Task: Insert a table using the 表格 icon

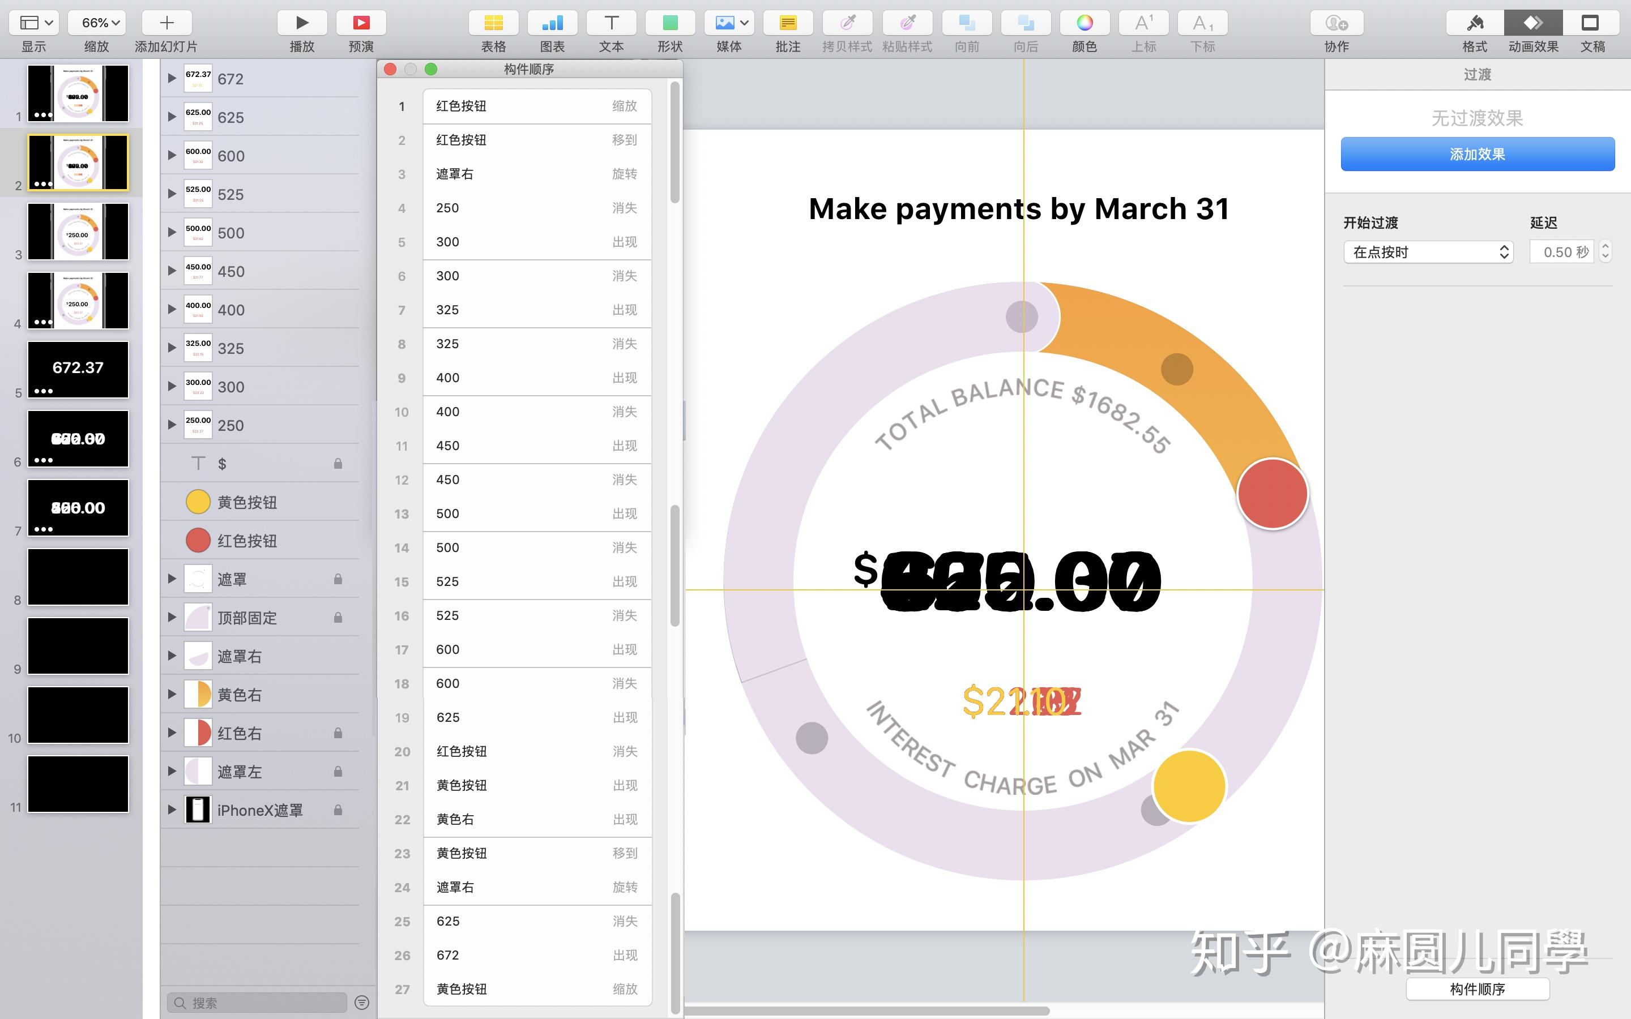Action: (493, 22)
